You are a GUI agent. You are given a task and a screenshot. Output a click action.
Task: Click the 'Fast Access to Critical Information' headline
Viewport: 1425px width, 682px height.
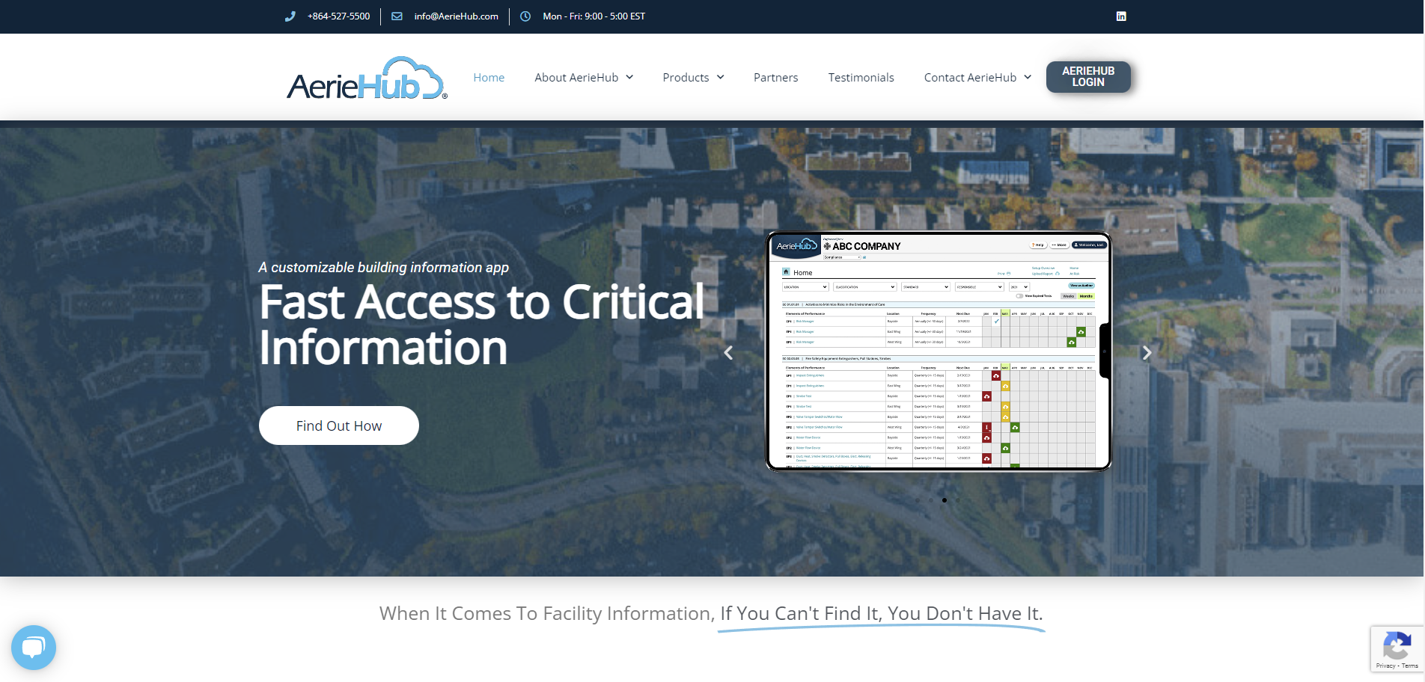point(482,325)
